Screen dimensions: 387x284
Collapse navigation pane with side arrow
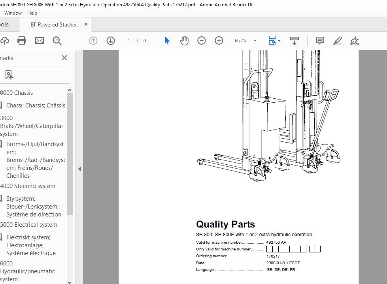tap(79, 169)
